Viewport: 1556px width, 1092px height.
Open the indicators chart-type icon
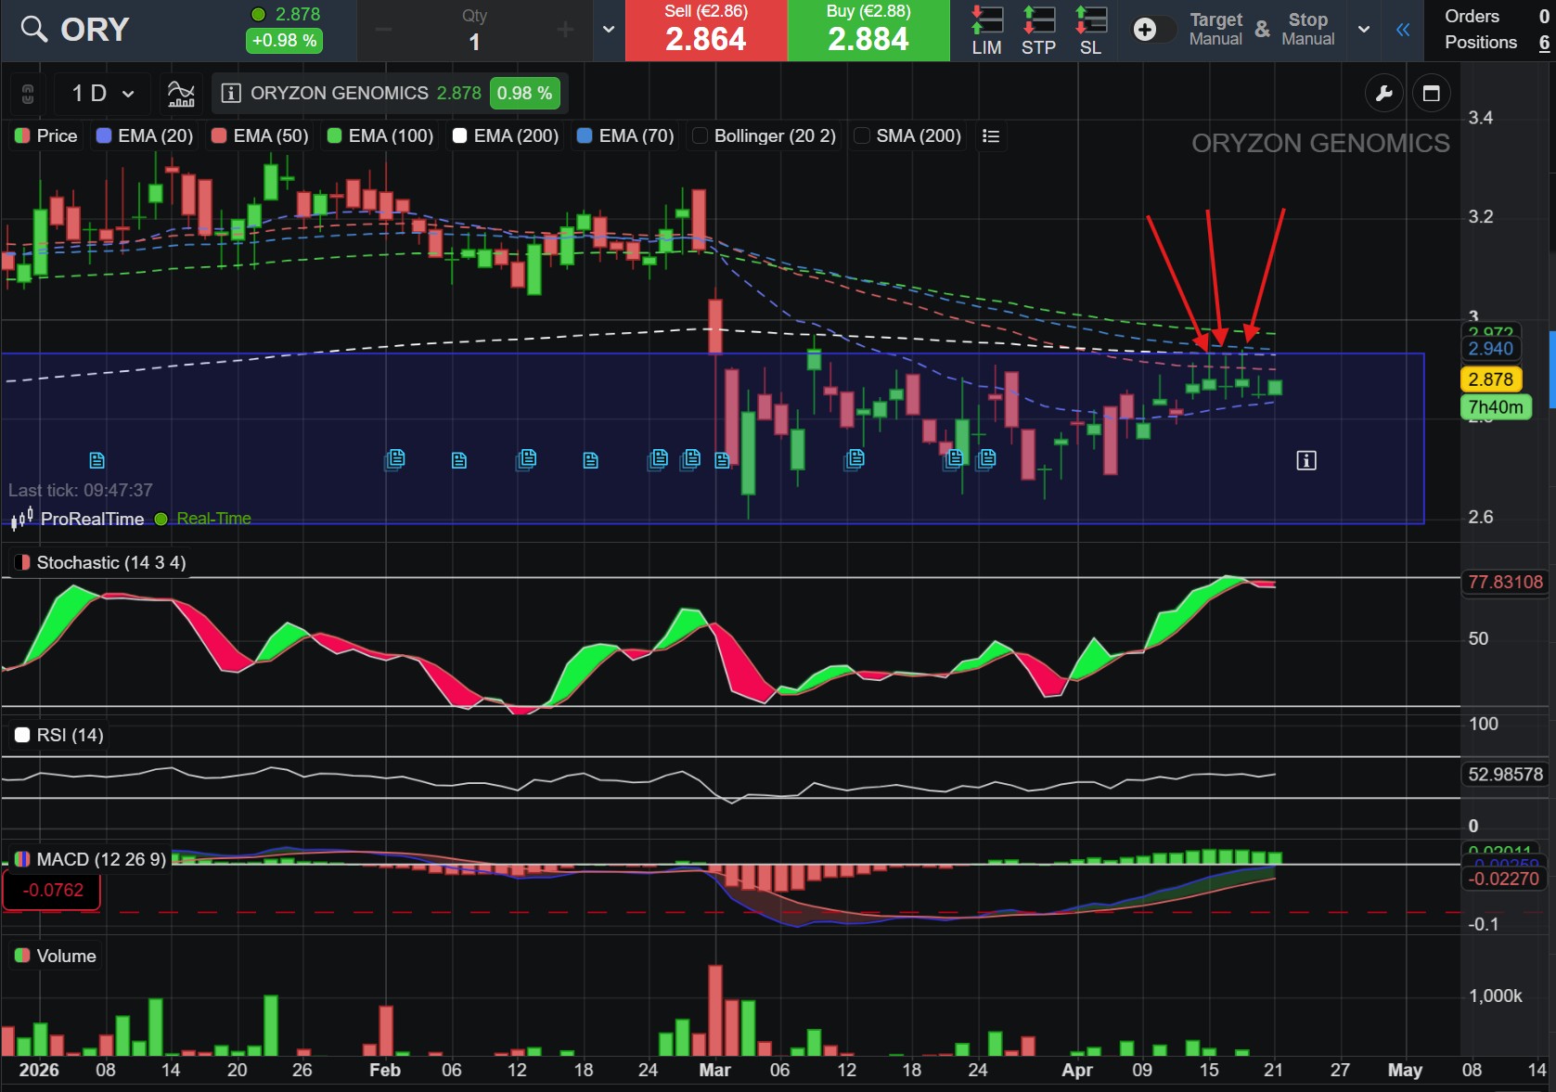[x=181, y=94]
